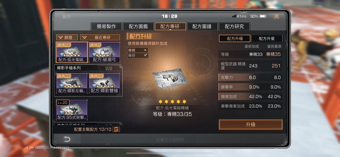Close the recipe window with X

coord(276,16)
